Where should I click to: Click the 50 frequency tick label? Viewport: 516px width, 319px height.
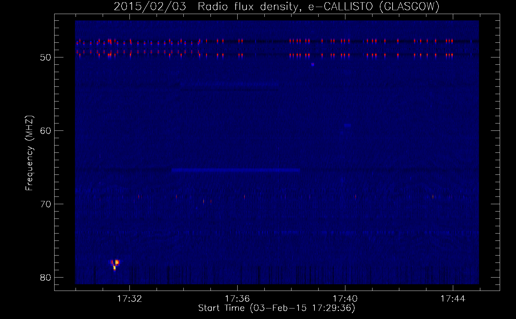[46, 57]
